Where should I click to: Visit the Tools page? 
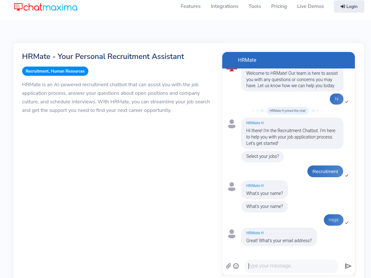point(255,6)
